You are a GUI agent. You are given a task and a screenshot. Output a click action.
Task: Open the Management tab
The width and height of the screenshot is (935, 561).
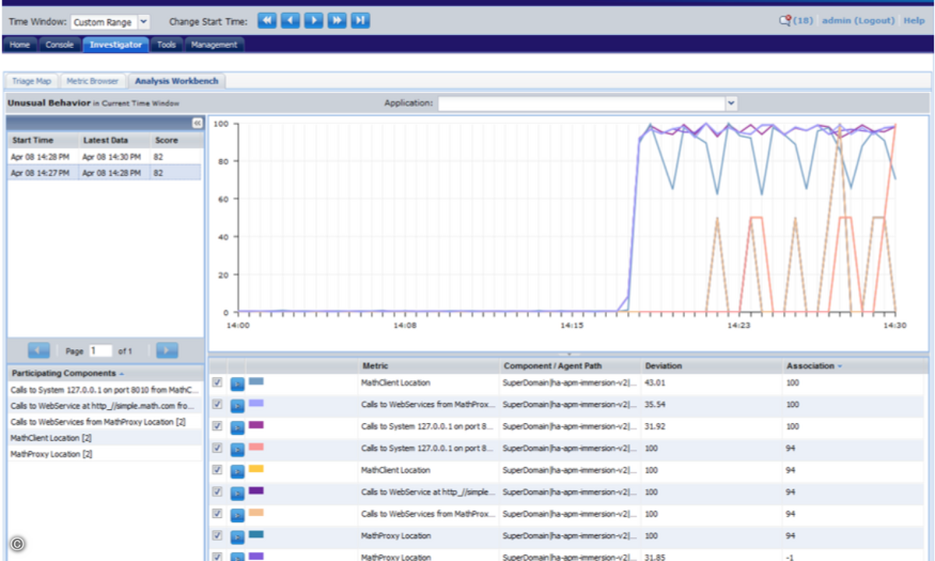point(214,44)
